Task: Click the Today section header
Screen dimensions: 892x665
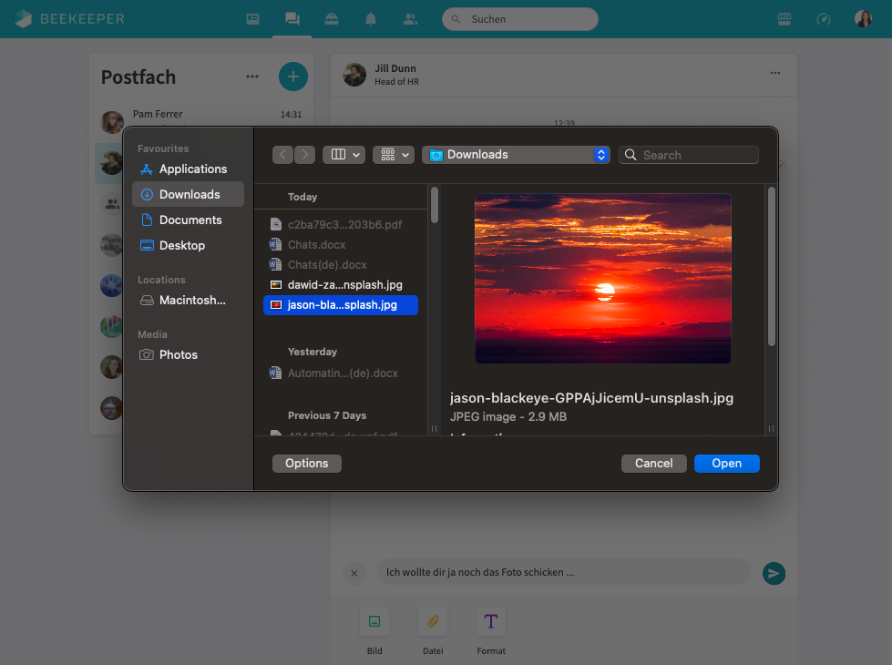Action: tap(302, 197)
